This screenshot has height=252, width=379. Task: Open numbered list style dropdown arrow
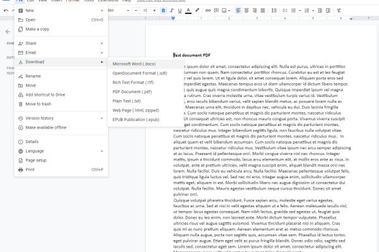coord(313,11)
